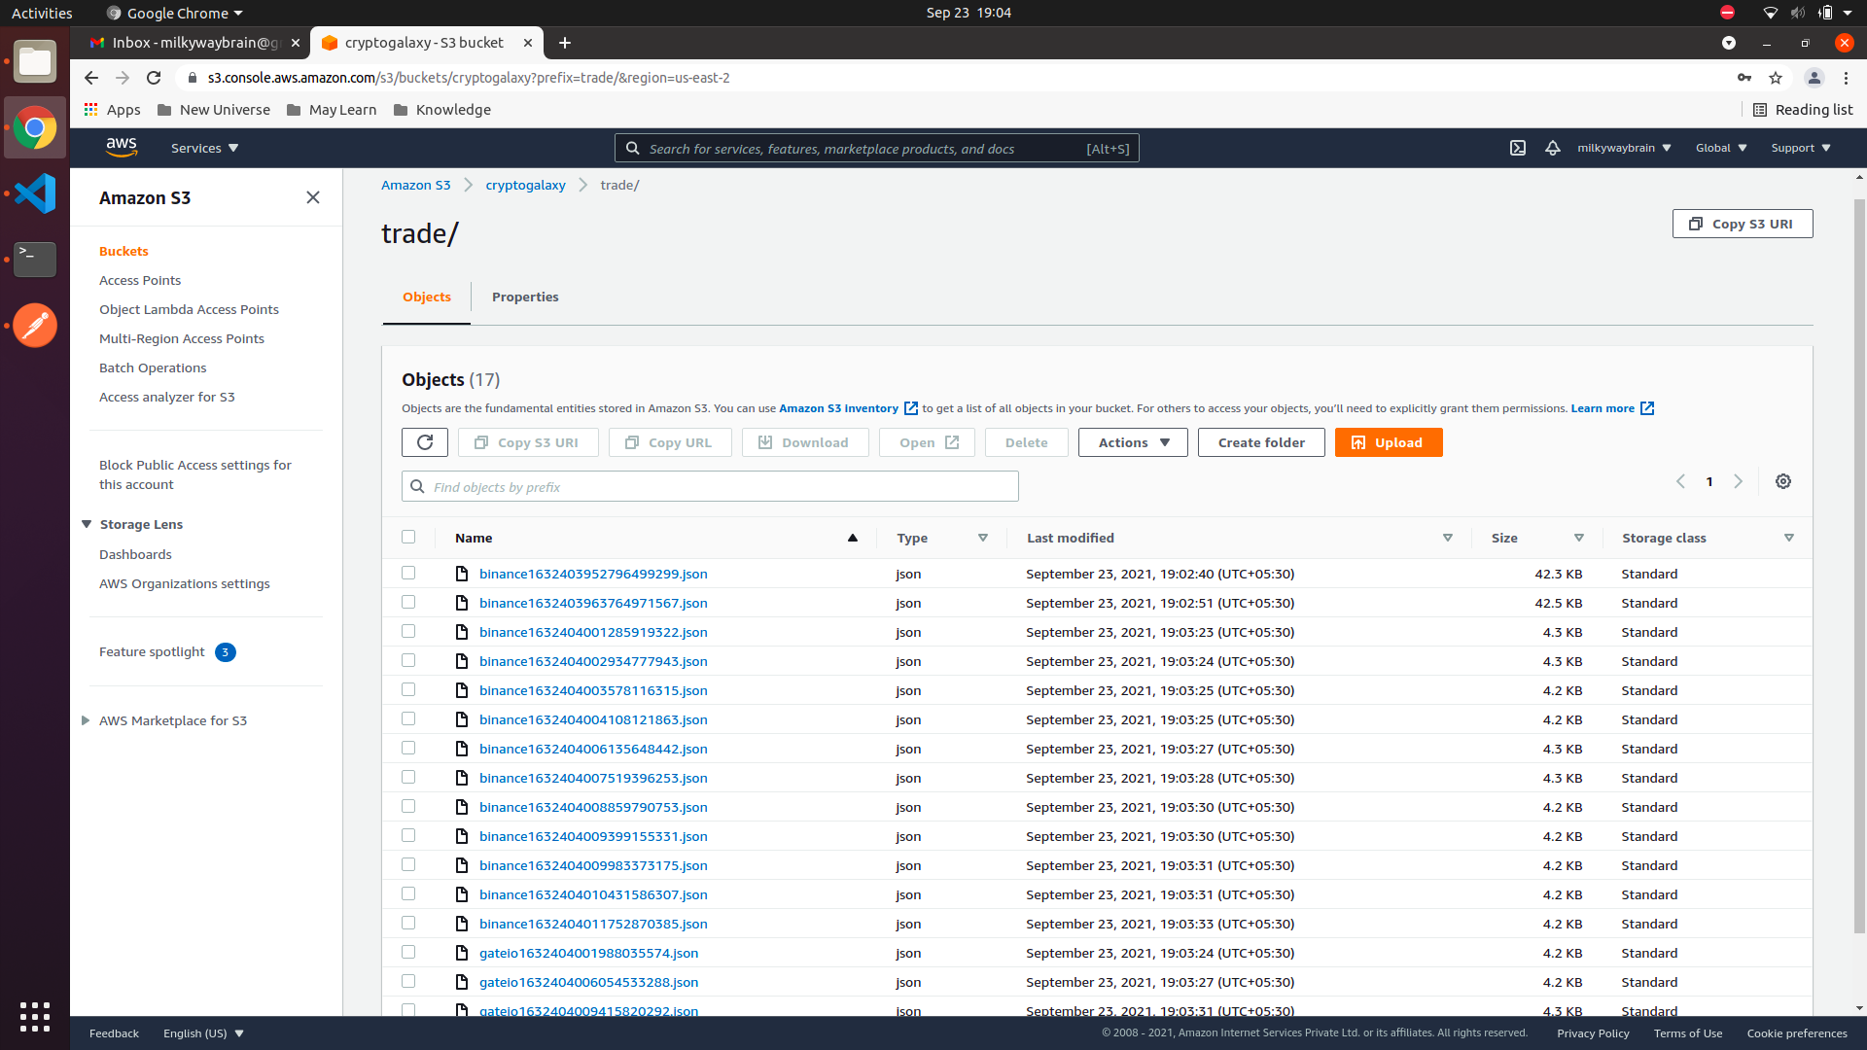This screenshot has height=1050, width=1867.
Task: Open AWS CloudShell icon in header
Action: point(1517,148)
